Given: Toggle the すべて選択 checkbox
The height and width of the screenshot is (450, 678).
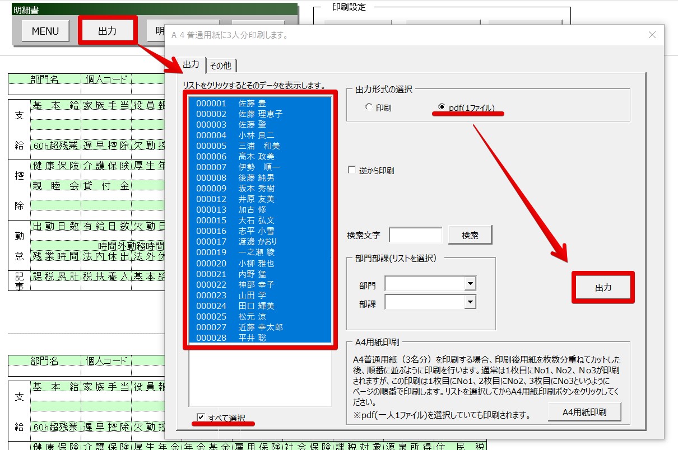Looking at the screenshot, I should coord(201,417).
